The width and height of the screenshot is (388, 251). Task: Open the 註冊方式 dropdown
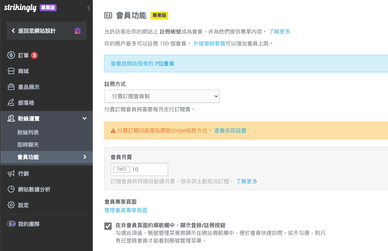click(162, 96)
